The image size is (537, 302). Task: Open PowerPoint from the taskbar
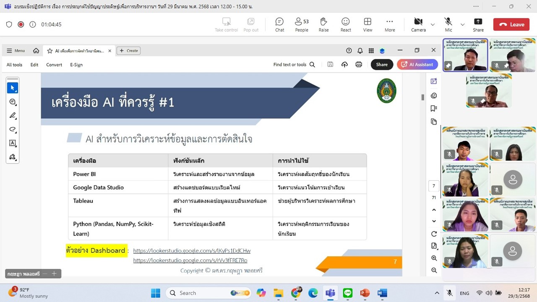coord(365,293)
